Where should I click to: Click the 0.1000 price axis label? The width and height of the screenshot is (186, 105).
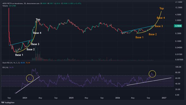click(178, 41)
